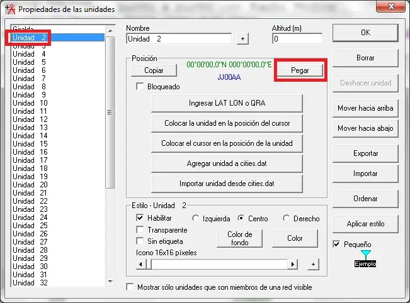Select Unidad 9 in the list

pos(58,95)
